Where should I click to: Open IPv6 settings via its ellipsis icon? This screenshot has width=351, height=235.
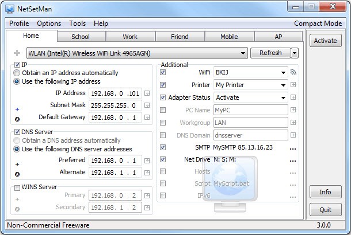click(x=293, y=197)
